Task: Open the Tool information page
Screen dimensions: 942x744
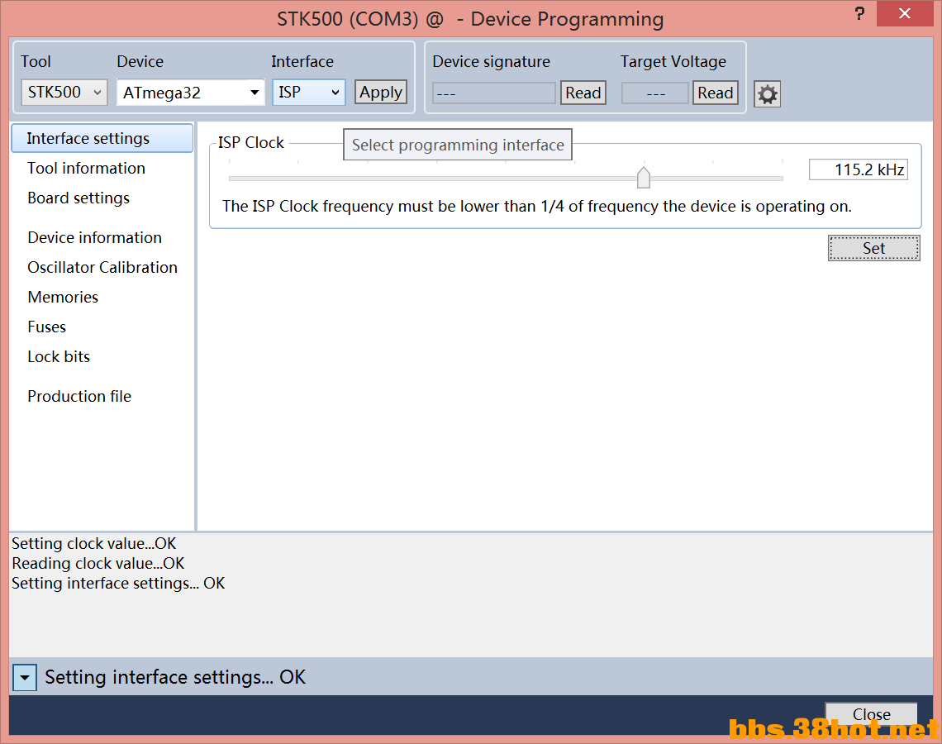Action: (x=87, y=169)
